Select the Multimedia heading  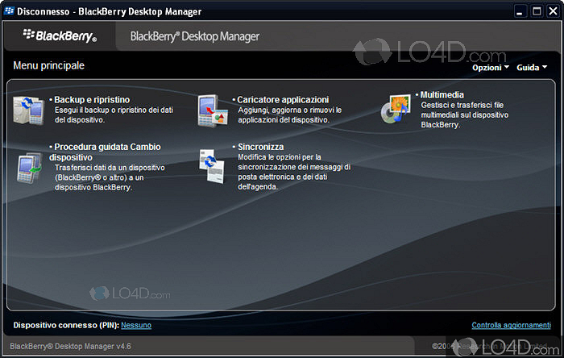(442, 94)
